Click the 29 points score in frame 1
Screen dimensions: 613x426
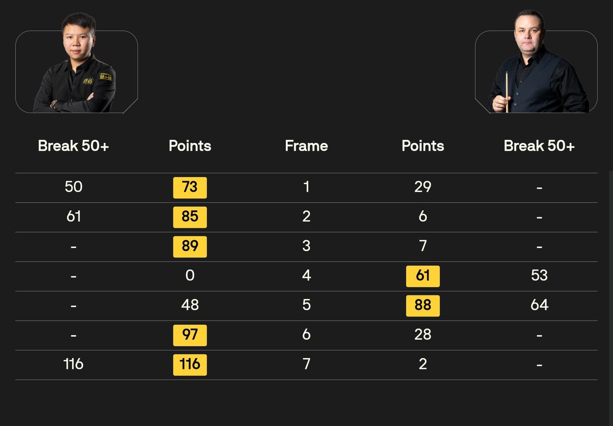click(x=423, y=187)
